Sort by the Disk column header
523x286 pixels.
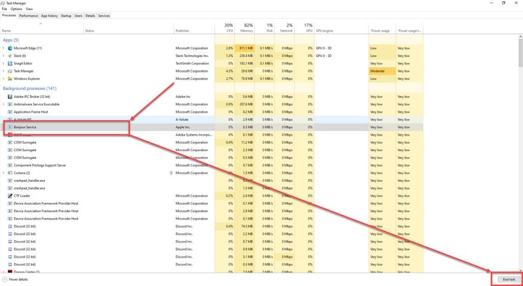click(265, 28)
